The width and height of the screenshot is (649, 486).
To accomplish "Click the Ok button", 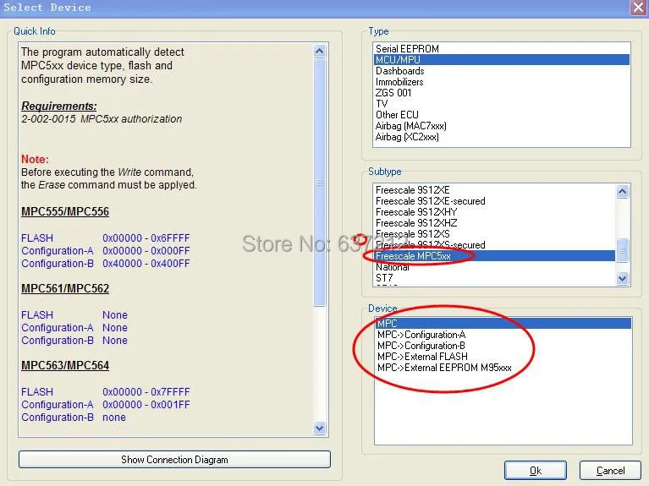I will [x=535, y=470].
